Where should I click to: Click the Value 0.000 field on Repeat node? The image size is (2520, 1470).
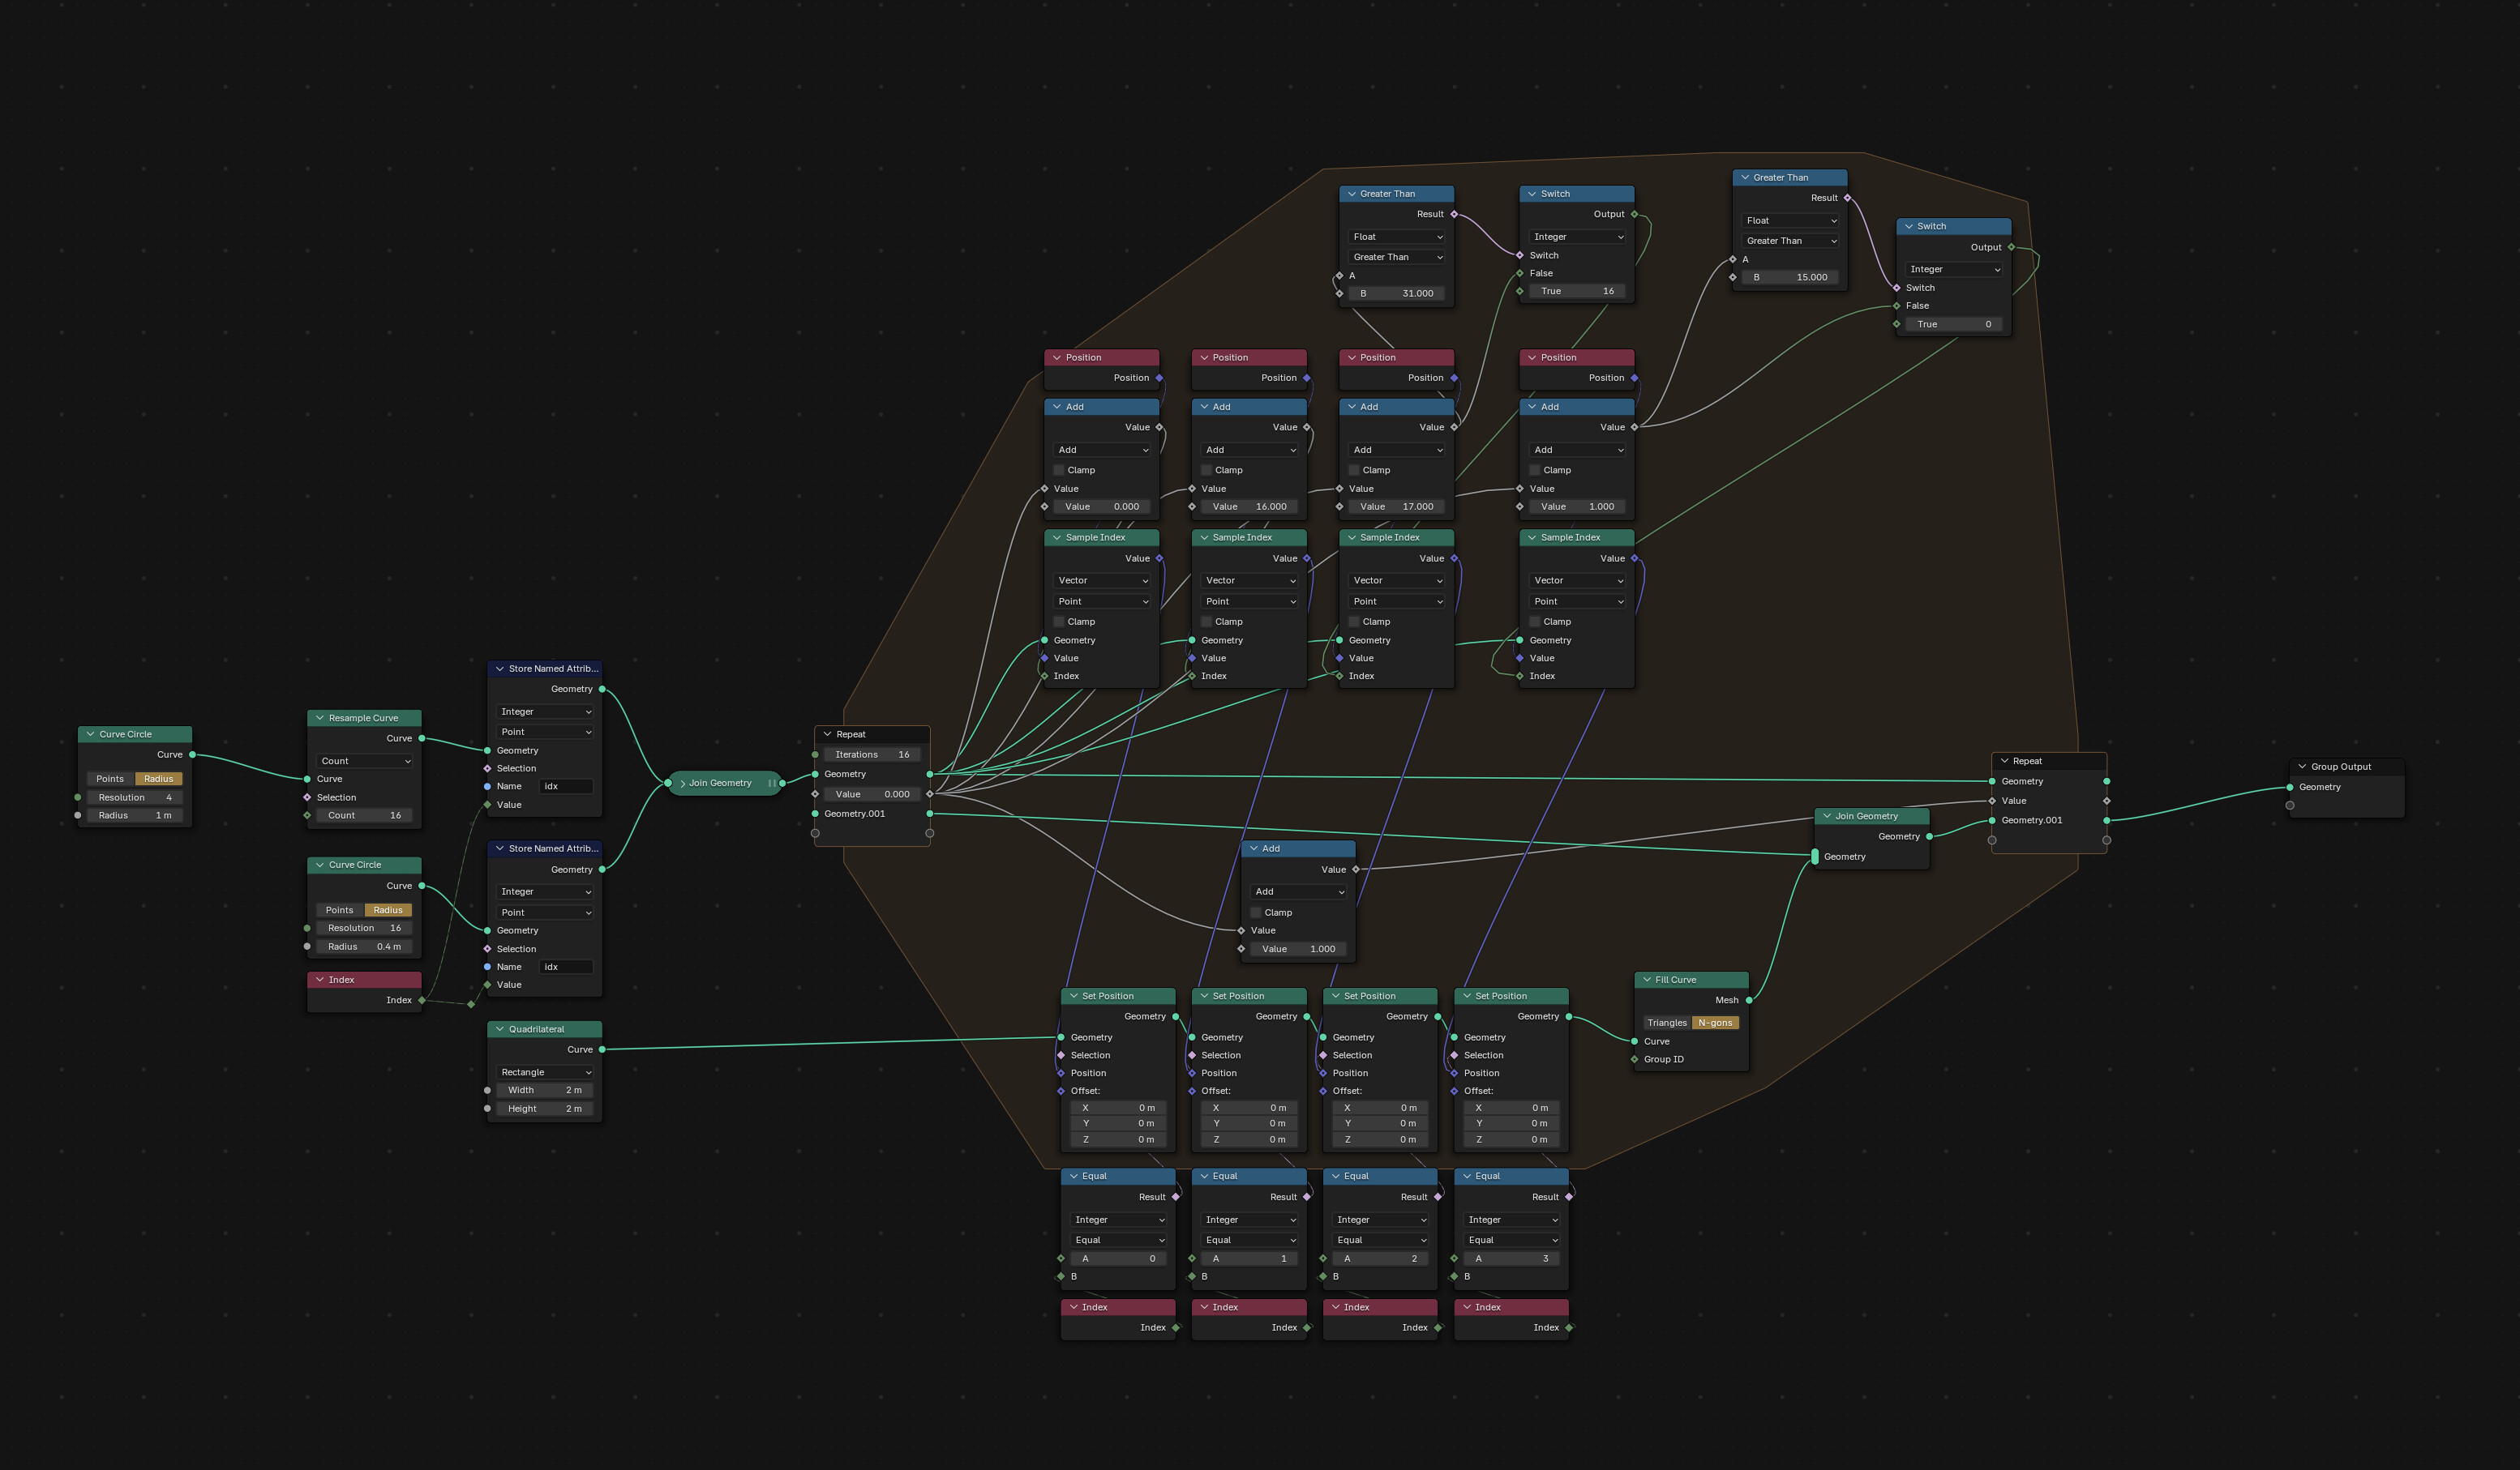tap(872, 794)
